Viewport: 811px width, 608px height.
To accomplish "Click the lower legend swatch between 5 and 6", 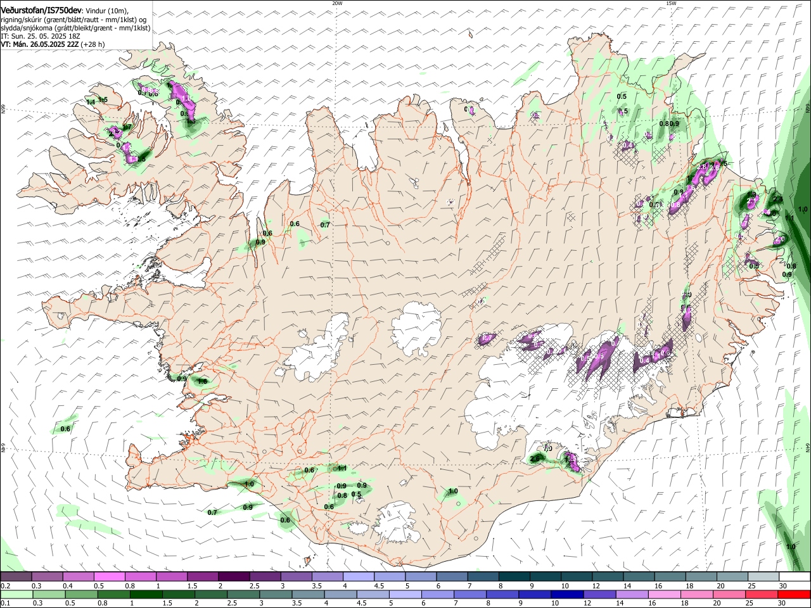I will (x=405, y=595).
